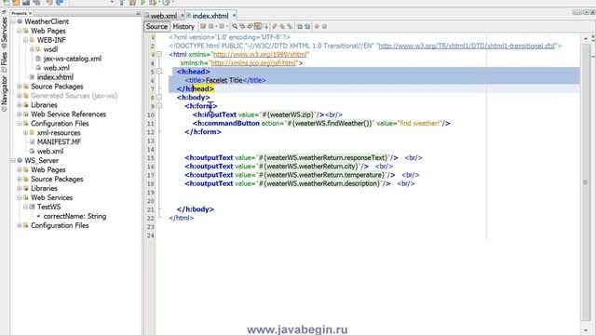
Task: Toggle Bookmark on current line
Action: pos(290,26)
